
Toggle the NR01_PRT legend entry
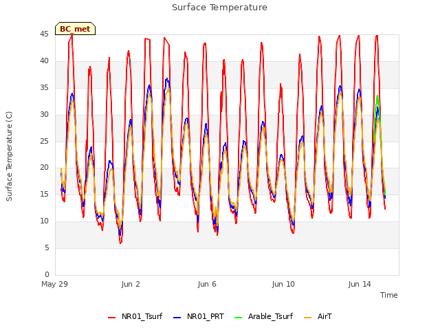(199, 316)
